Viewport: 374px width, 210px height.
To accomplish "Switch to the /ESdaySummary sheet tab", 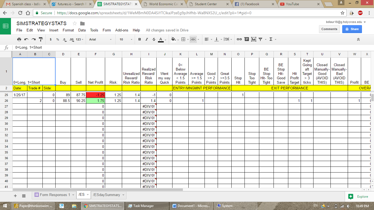I will [x=108, y=195].
